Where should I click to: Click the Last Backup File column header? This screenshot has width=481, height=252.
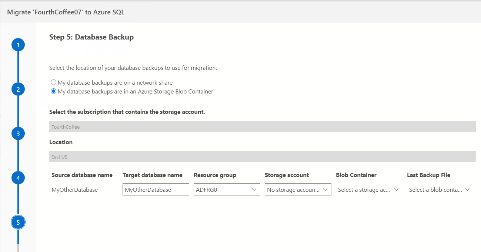click(428, 175)
